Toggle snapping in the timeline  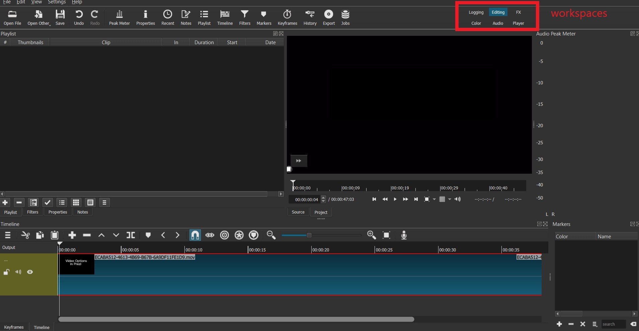pyautogui.click(x=195, y=235)
